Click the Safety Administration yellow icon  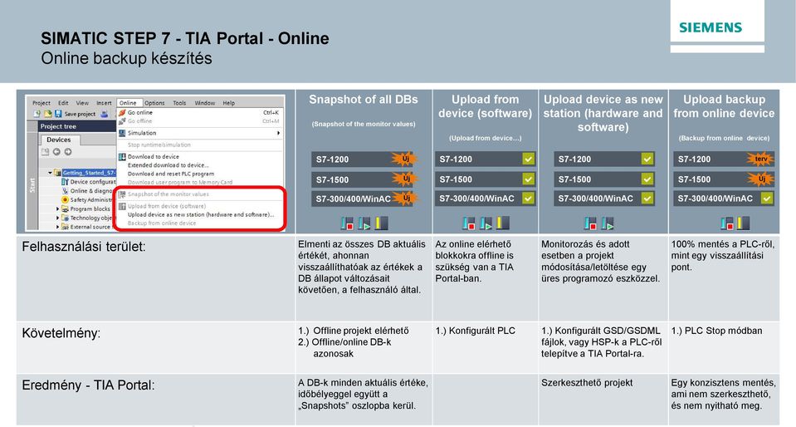65,199
